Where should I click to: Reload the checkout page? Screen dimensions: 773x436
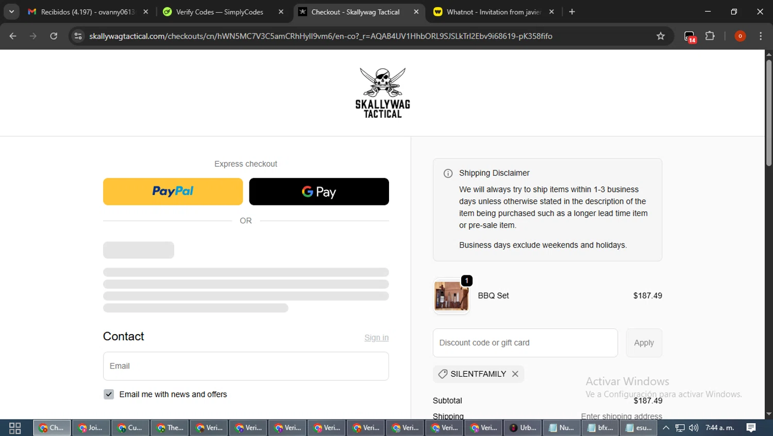[x=54, y=36]
